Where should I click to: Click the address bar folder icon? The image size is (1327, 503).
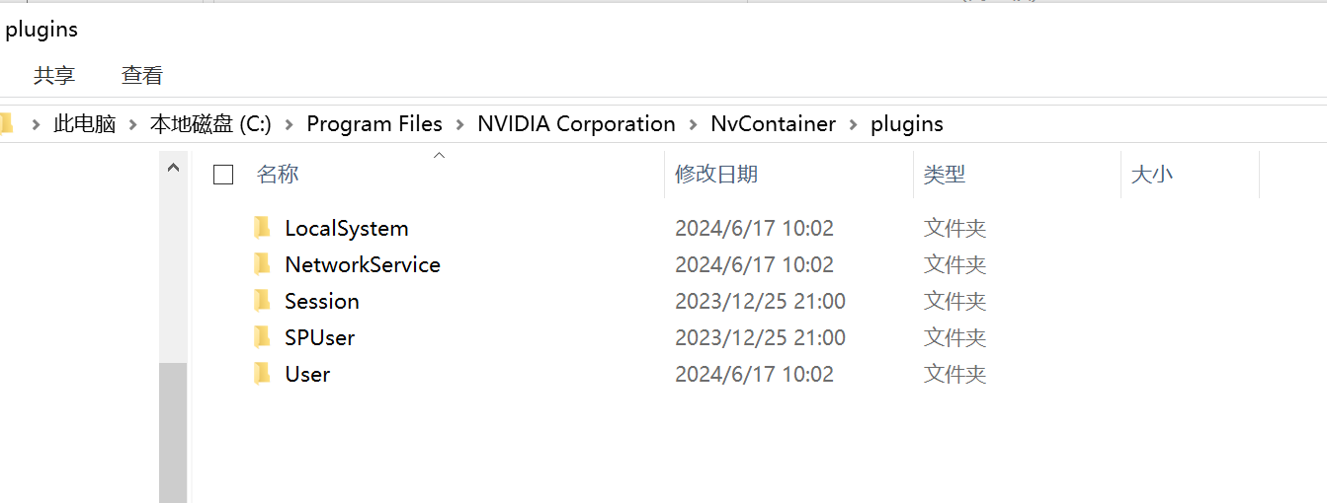pyautogui.click(x=5, y=123)
